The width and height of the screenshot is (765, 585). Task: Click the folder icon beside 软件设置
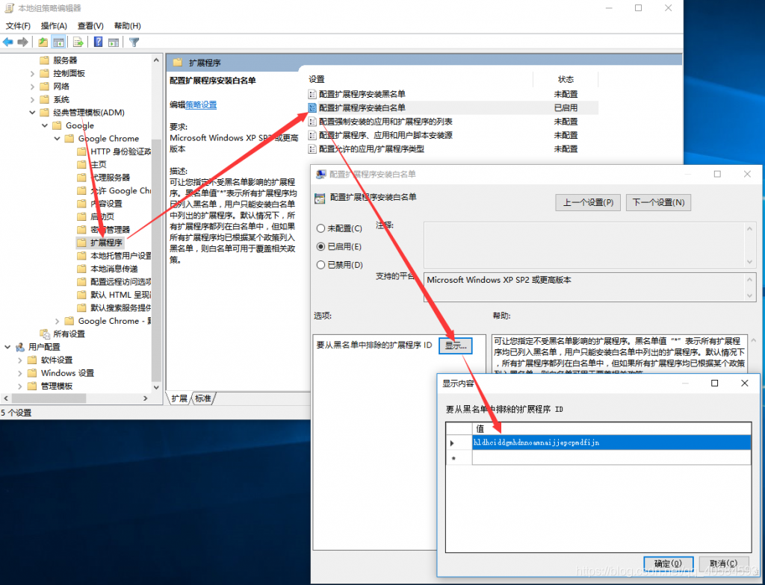pyautogui.click(x=32, y=360)
